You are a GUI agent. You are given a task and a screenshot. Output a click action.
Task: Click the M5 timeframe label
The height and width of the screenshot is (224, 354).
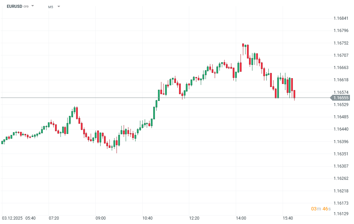coord(51,6)
